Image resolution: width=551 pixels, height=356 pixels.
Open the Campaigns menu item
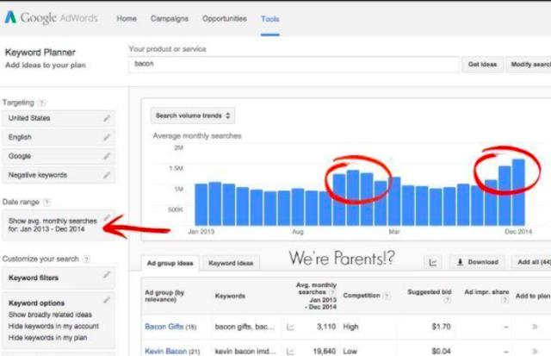(x=170, y=19)
